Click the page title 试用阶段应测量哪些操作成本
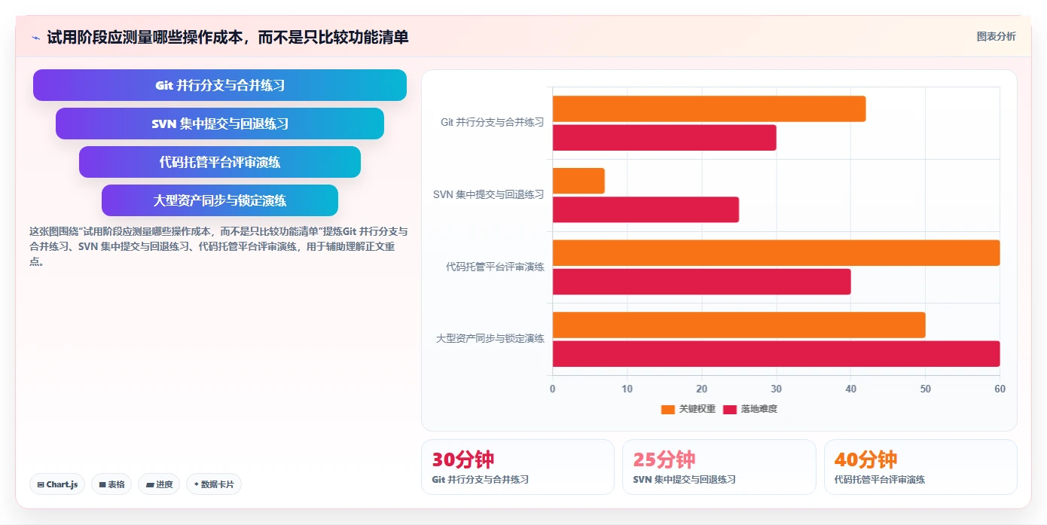 227,38
